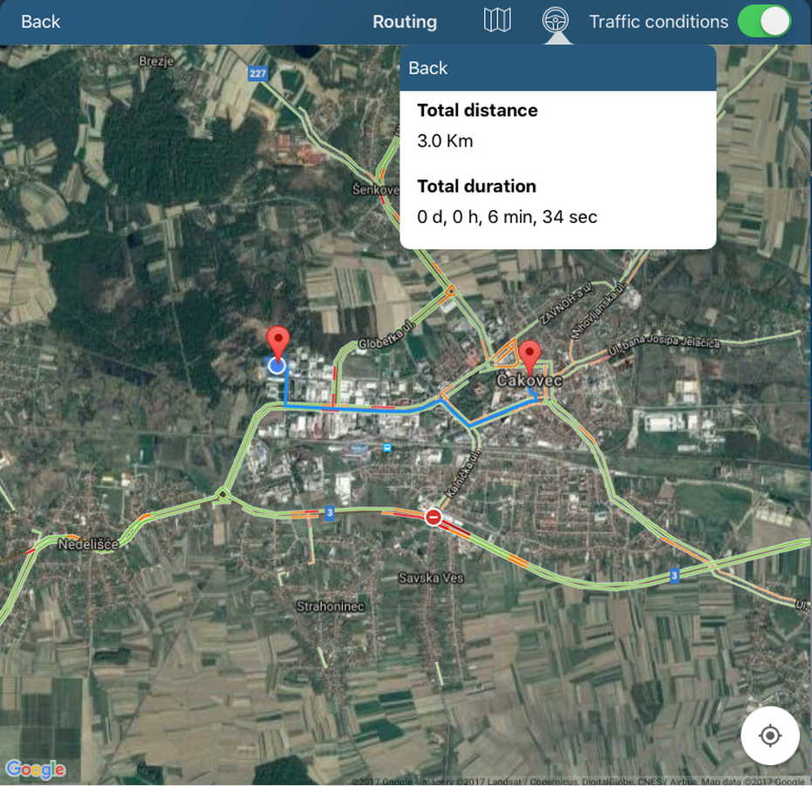The height and width of the screenshot is (786, 812).
Task: Tap the red pin at the route start
Action: click(x=278, y=342)
